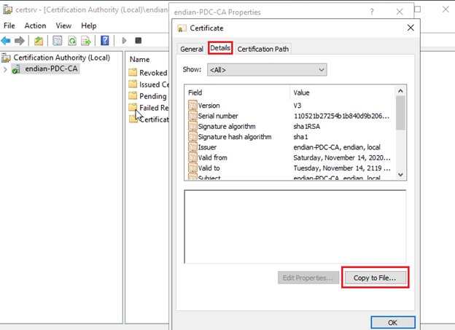Select Certification Authority (Local) tree label

pyautogui.click(x=61, y=58)
